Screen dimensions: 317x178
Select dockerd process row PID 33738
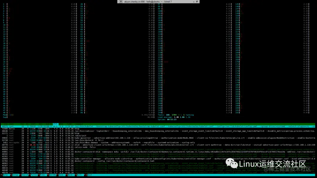(x=158, y=140)
